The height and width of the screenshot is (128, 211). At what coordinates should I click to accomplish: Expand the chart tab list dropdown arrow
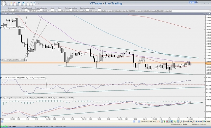click(x=210, y=11)
